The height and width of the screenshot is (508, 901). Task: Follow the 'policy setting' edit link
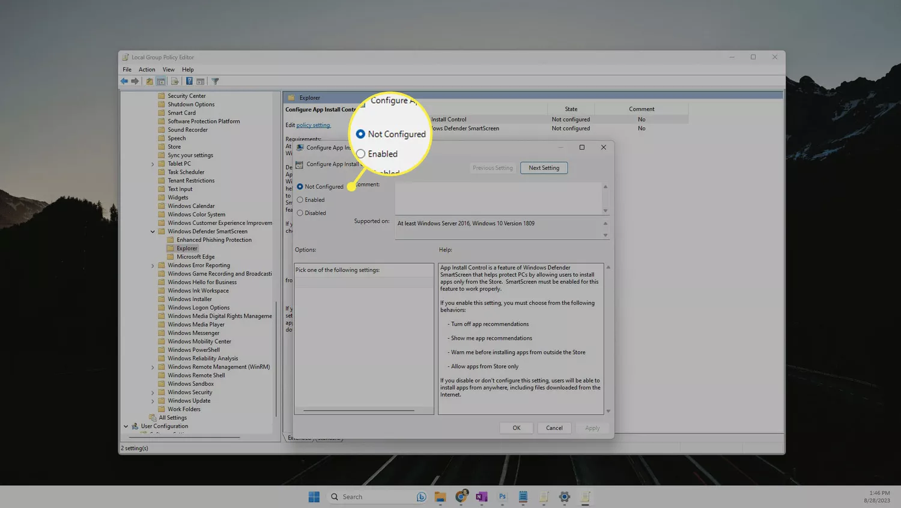click(x=314, y=125)
